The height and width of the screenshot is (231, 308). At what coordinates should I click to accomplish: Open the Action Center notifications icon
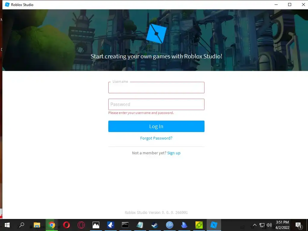click(298, 225)
